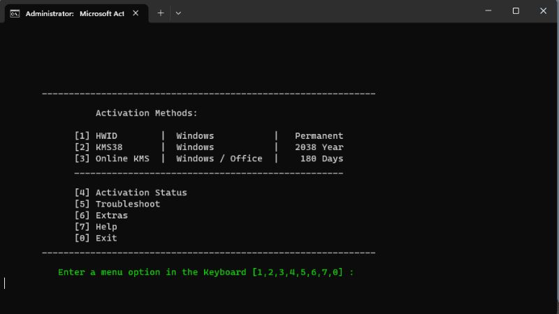Select the [5] Troubleshoot line

coord(117,204)
